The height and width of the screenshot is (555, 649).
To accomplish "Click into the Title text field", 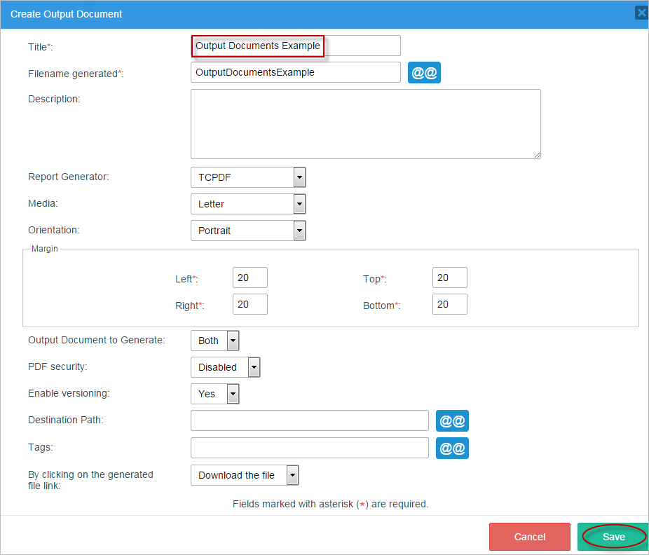I will click(x=295, y=46).
